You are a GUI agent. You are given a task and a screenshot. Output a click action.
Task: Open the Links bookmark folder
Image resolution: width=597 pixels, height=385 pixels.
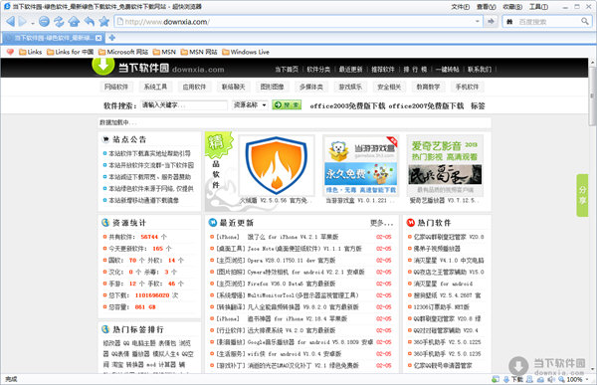pos(30,52)
